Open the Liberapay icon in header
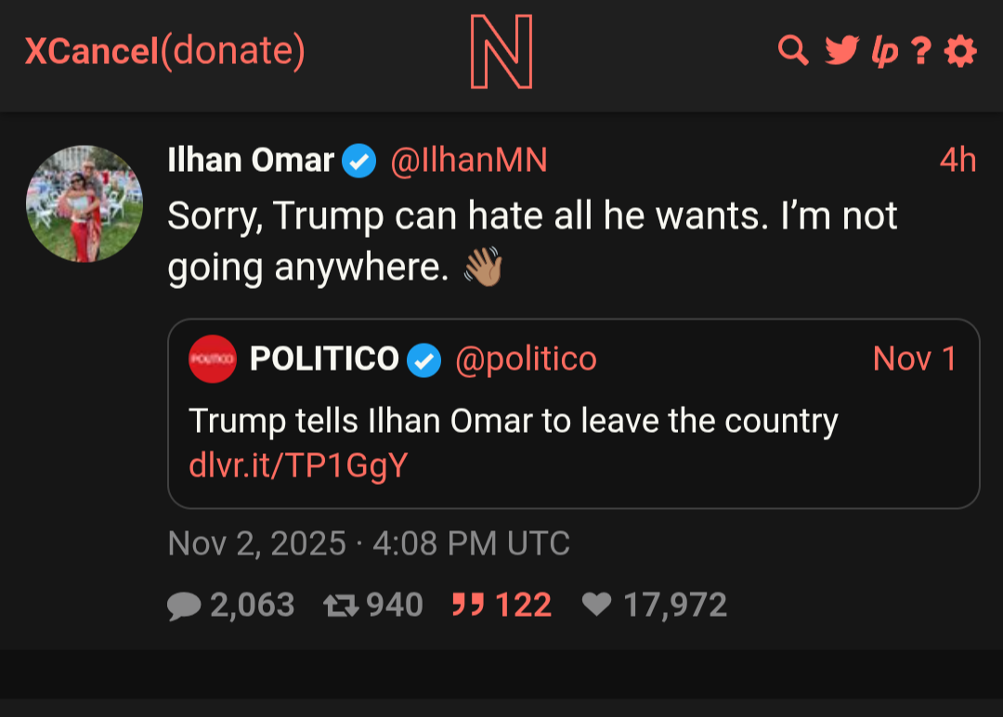This screenshot has height=717, width=1003. 883,52
